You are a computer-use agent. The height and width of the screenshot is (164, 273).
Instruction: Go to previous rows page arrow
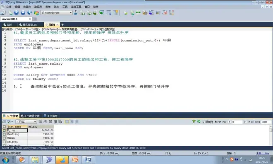click(x=230, y=122)
